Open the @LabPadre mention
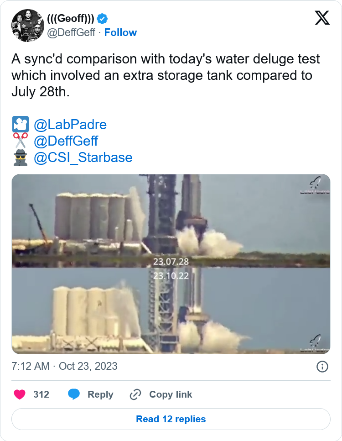Image resolution: width=342 pixels, height=441 pixels. click(x=70, y=125)
